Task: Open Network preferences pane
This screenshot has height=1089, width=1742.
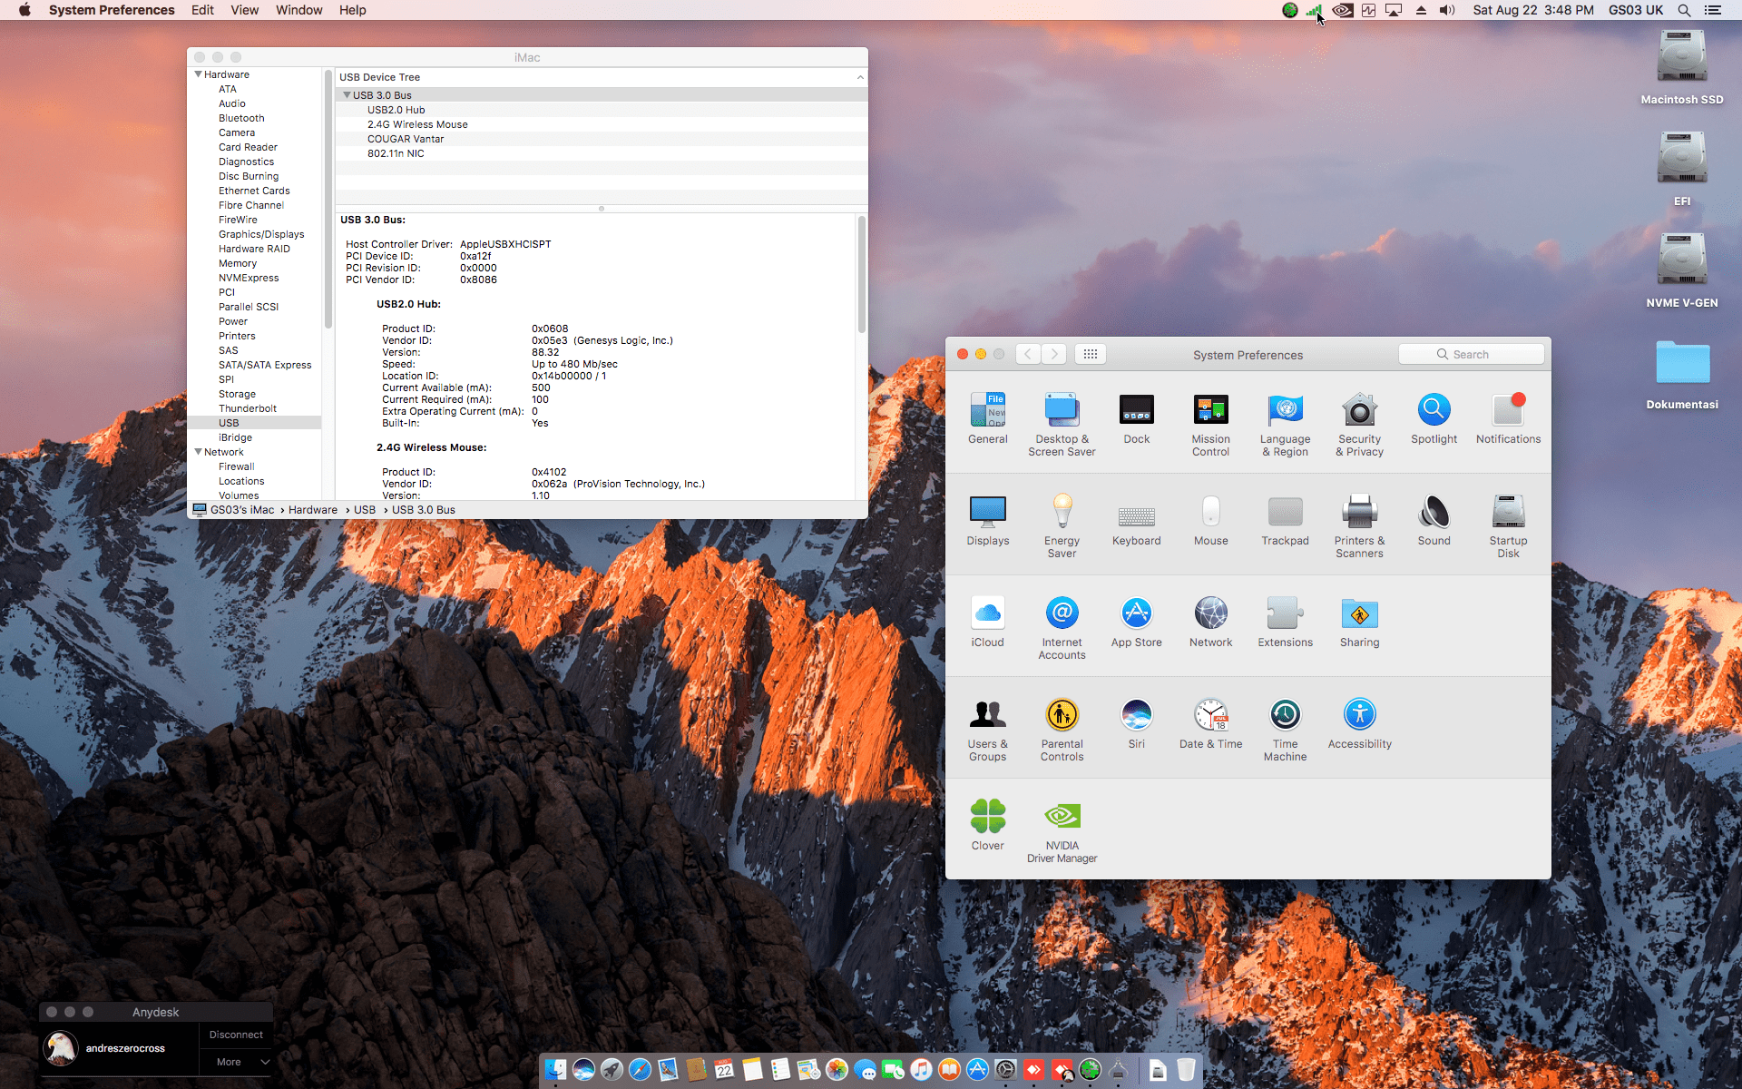Action: (x=1210, y=622)
